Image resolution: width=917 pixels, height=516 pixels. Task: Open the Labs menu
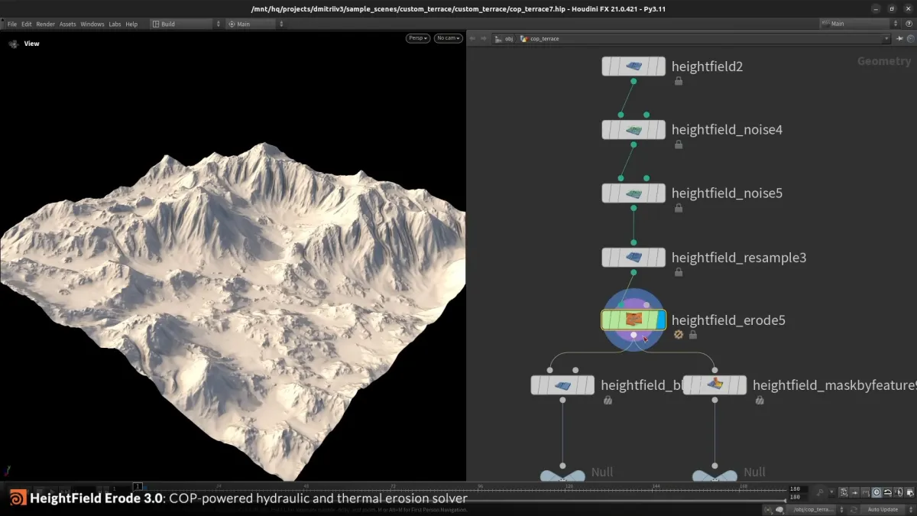coord(115,24)
